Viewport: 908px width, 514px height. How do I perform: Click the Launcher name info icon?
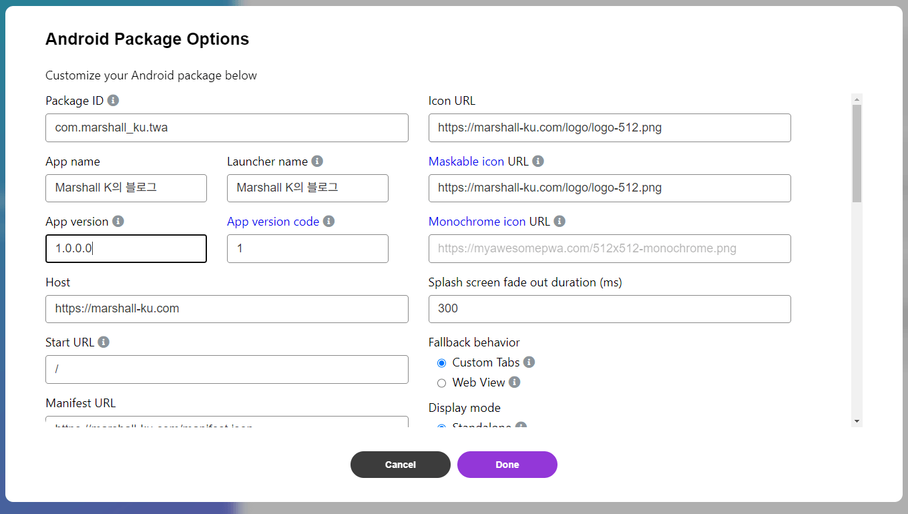(x=317, y=161)
